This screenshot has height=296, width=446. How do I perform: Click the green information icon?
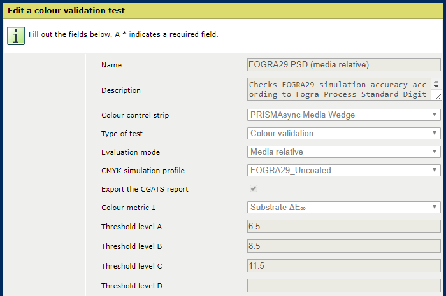16,35
